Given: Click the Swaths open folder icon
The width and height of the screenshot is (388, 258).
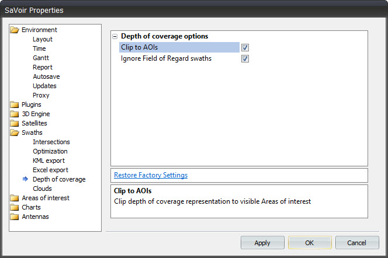Looking at the screenshot, I should [x=15, y=133].
